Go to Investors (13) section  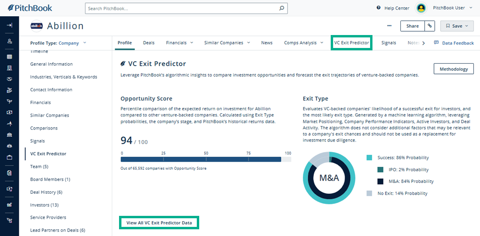[x=44, y=205]
